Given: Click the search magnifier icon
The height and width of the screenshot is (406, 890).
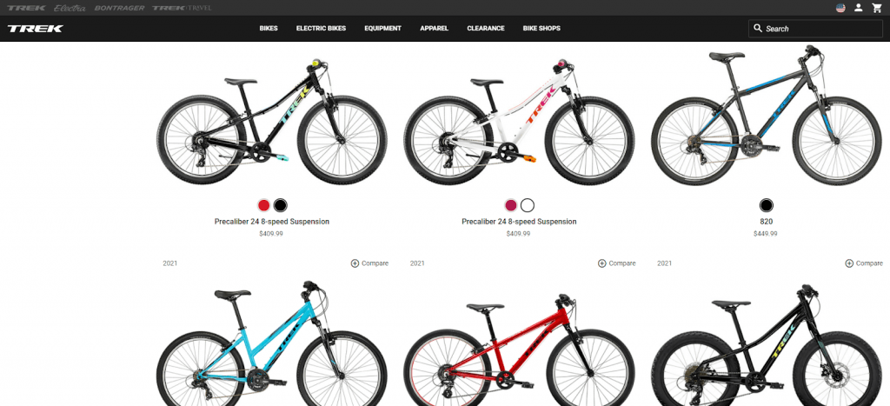Looking at the screenshot, I should click(758, 28).
